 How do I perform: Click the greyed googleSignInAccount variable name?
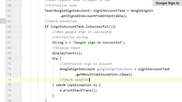(115, 69)
